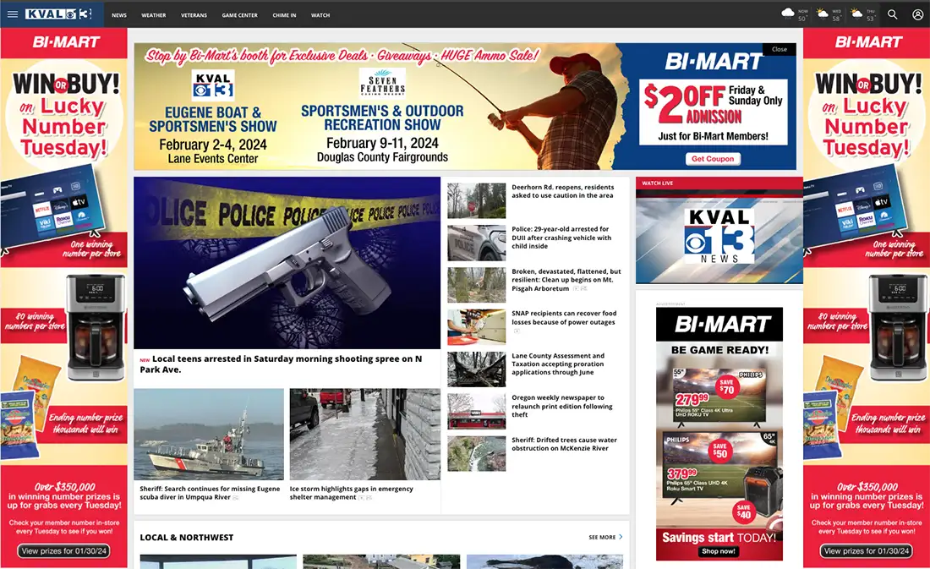Viewport: 930px width, 569px height.
Task: Open Sheriff search continues for missing scuba diver
Action: [x=210, y=493]
